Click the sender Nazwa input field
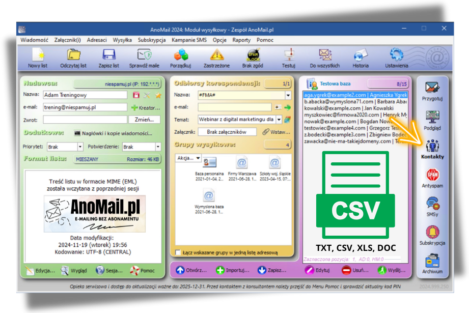The width and height of the screenshot is (469, 313). pos(85,95)
